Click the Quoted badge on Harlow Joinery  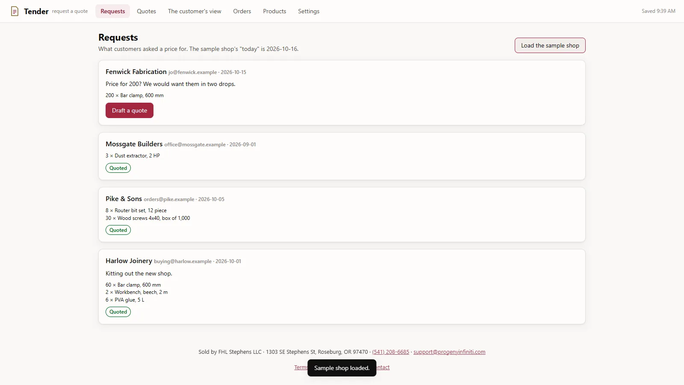(118, 312)
